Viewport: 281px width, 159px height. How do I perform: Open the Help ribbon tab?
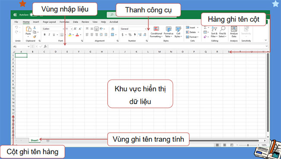point(103,22)
